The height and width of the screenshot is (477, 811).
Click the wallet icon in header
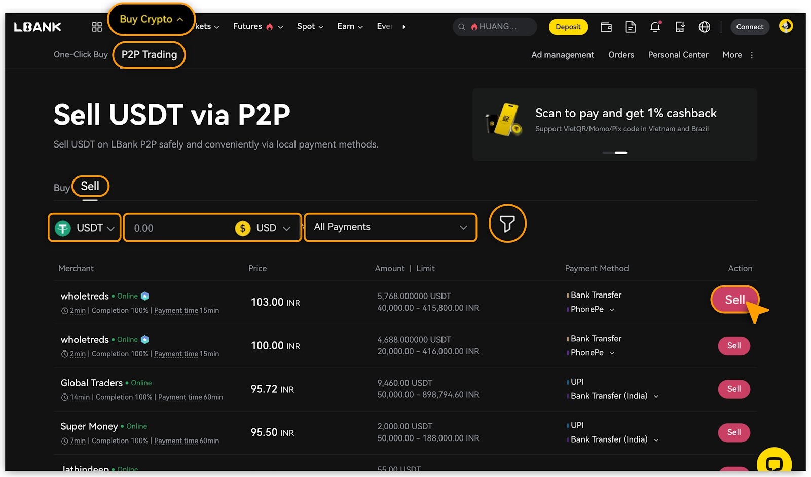[x=606, y=27]
